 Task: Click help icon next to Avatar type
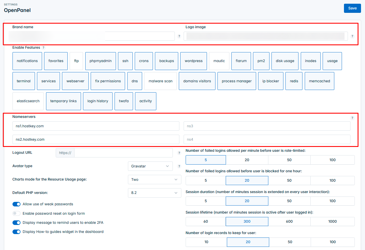[179, 166]
